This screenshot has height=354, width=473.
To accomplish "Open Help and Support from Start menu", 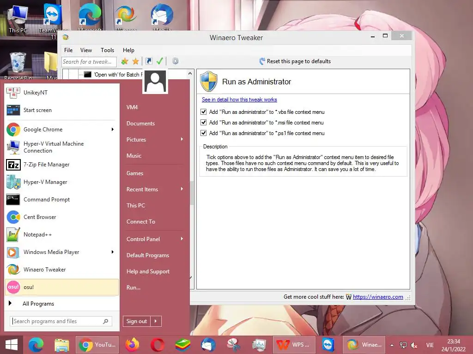I will point(148,271).
